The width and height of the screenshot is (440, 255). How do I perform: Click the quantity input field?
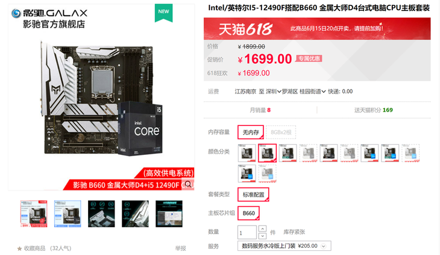click(247, 233)
